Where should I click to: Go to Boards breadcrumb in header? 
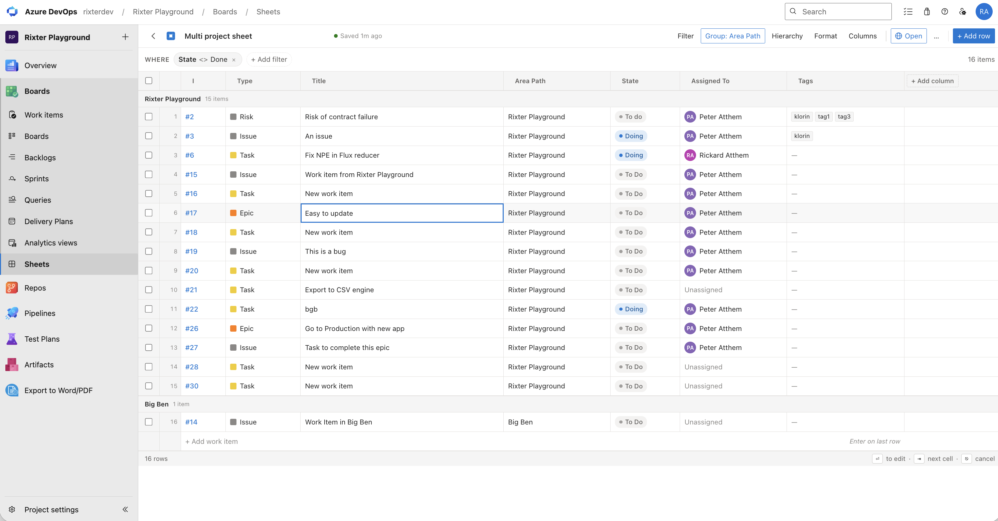(x=225, y=12)
